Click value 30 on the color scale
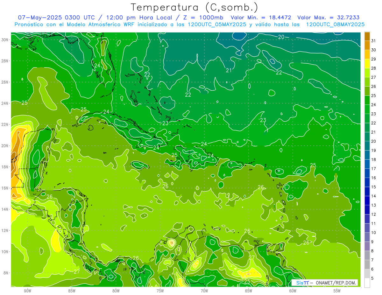The width and height of the screenshot is (382, 295). pos(374,50)
